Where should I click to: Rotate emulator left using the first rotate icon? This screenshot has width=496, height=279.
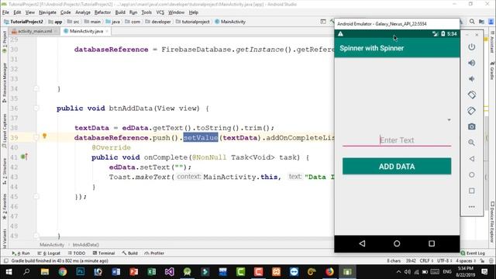coord(472,95)
